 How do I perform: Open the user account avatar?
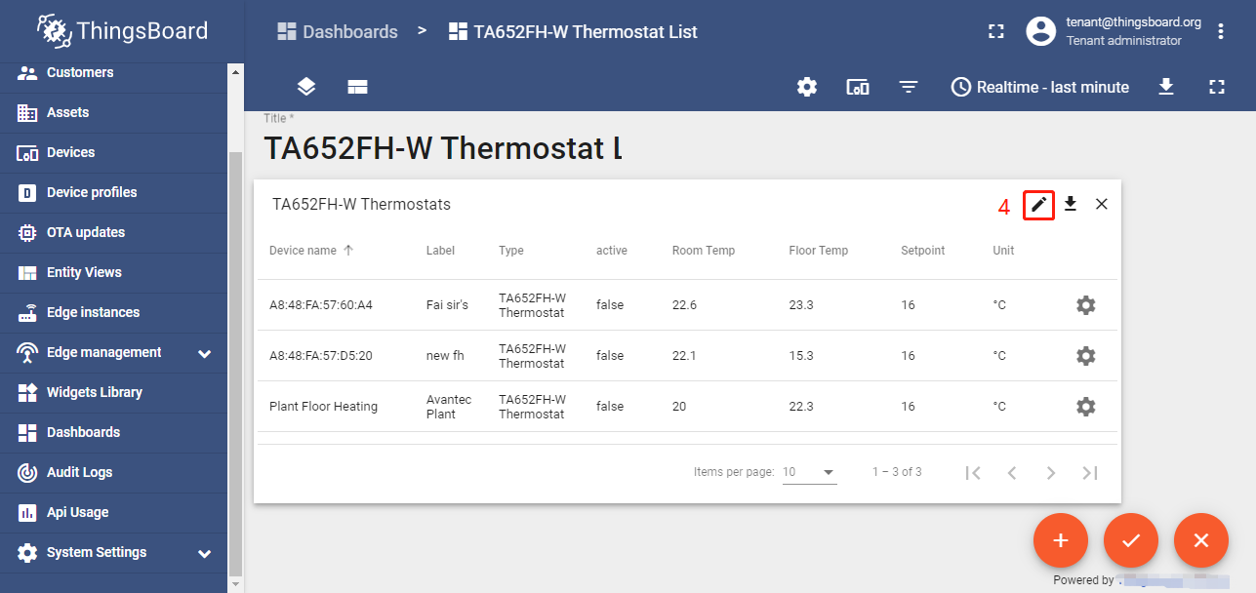coord(1041,31)
